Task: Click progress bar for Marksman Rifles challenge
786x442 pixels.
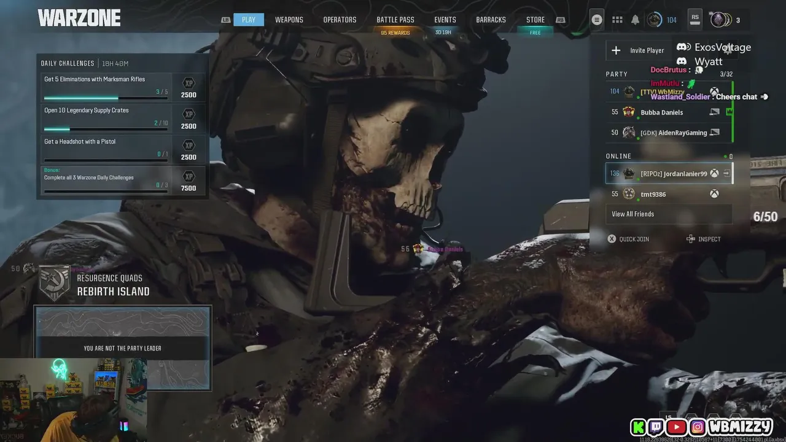Action: [106, 98]
